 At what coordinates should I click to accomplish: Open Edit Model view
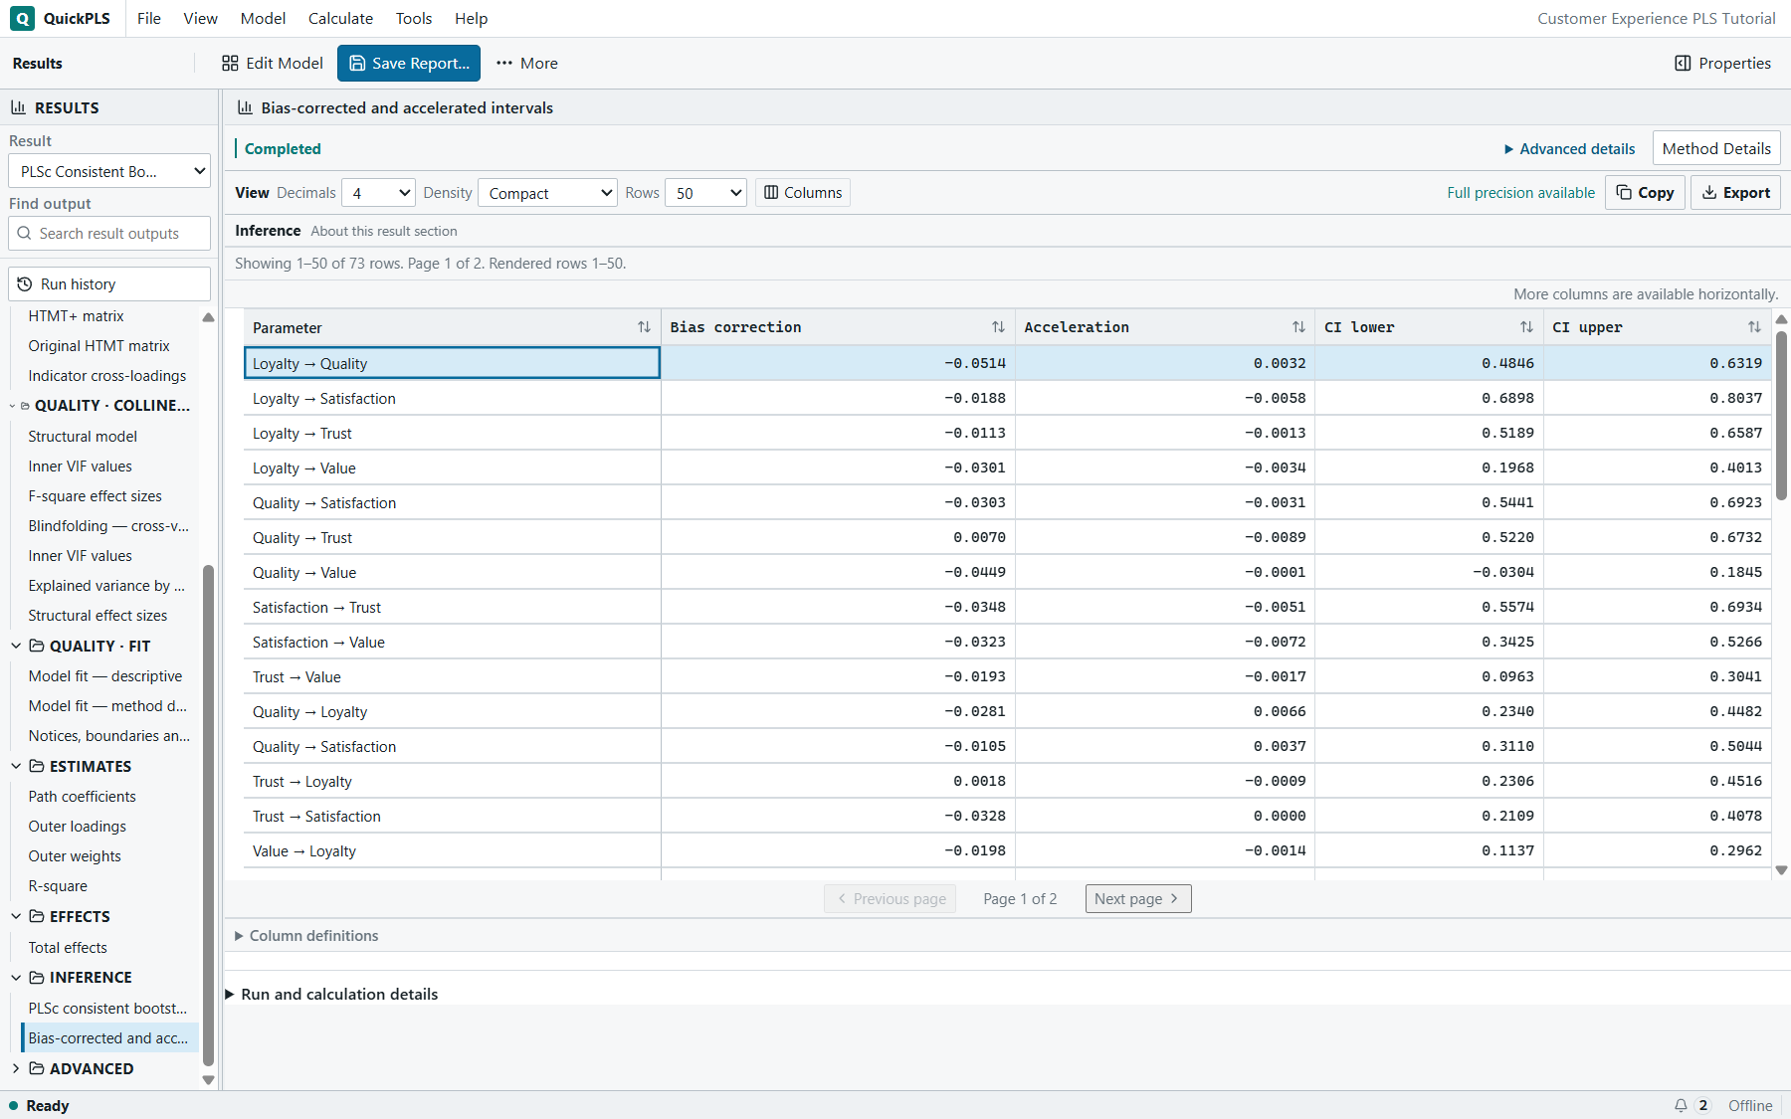[273, 63]
